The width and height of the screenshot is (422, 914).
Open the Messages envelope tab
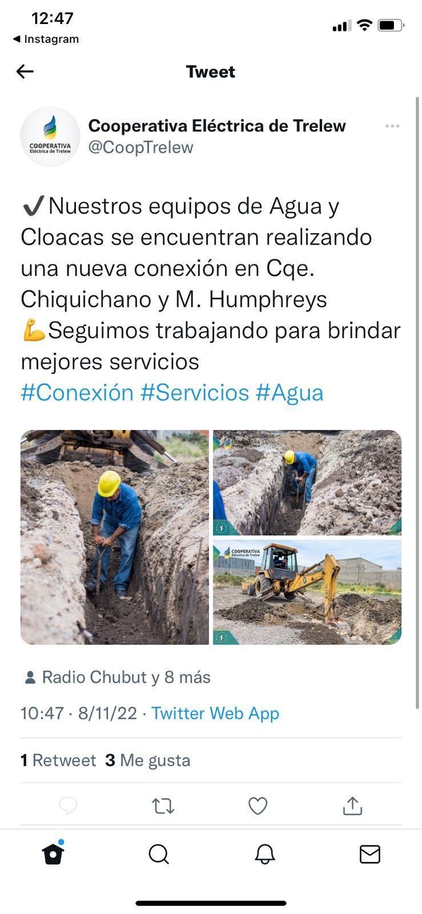pos(370,855)
